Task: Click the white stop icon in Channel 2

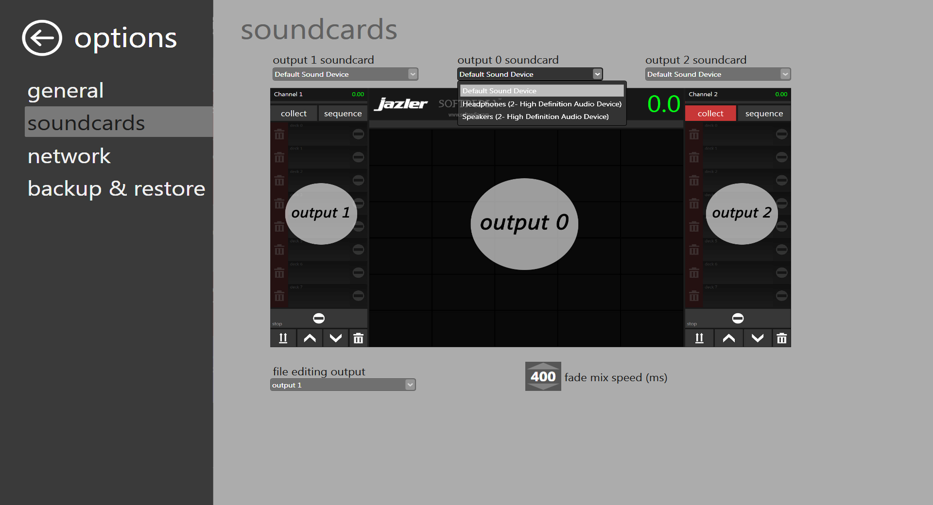Action: (738, 318)
